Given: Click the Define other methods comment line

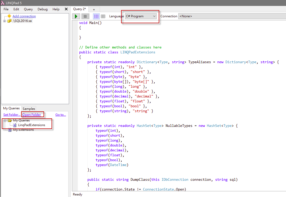Looking at the screenshot, I should point(120,47).
